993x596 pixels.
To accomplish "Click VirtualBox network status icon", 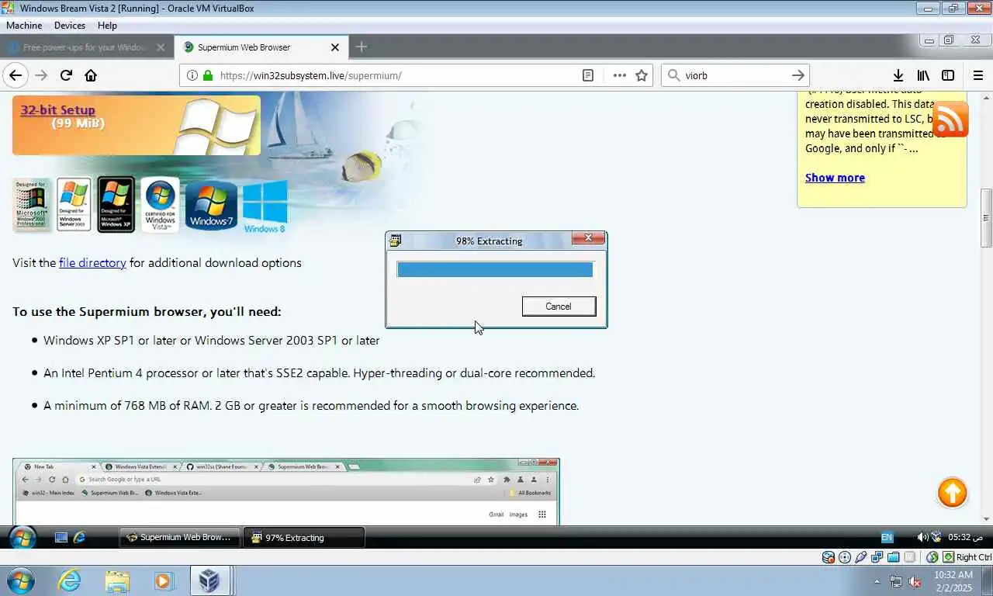I will tap(877, 557).
